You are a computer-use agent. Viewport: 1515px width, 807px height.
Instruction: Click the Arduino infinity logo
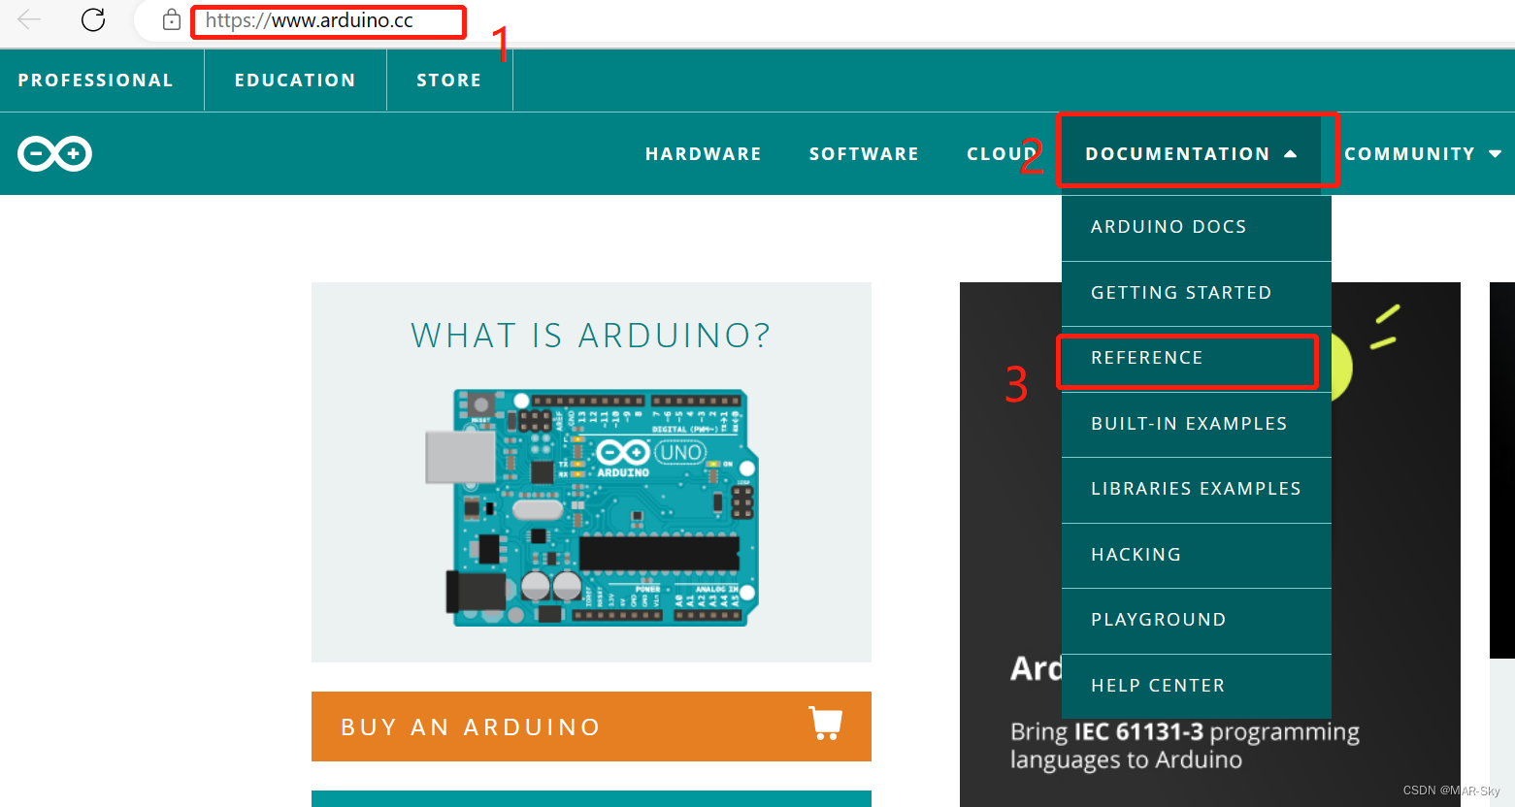coord(53,153)
